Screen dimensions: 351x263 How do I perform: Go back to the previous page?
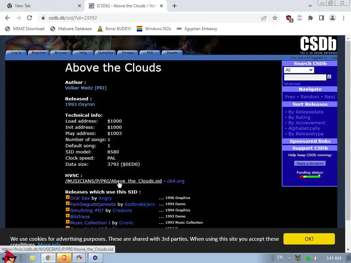point(8,18)
